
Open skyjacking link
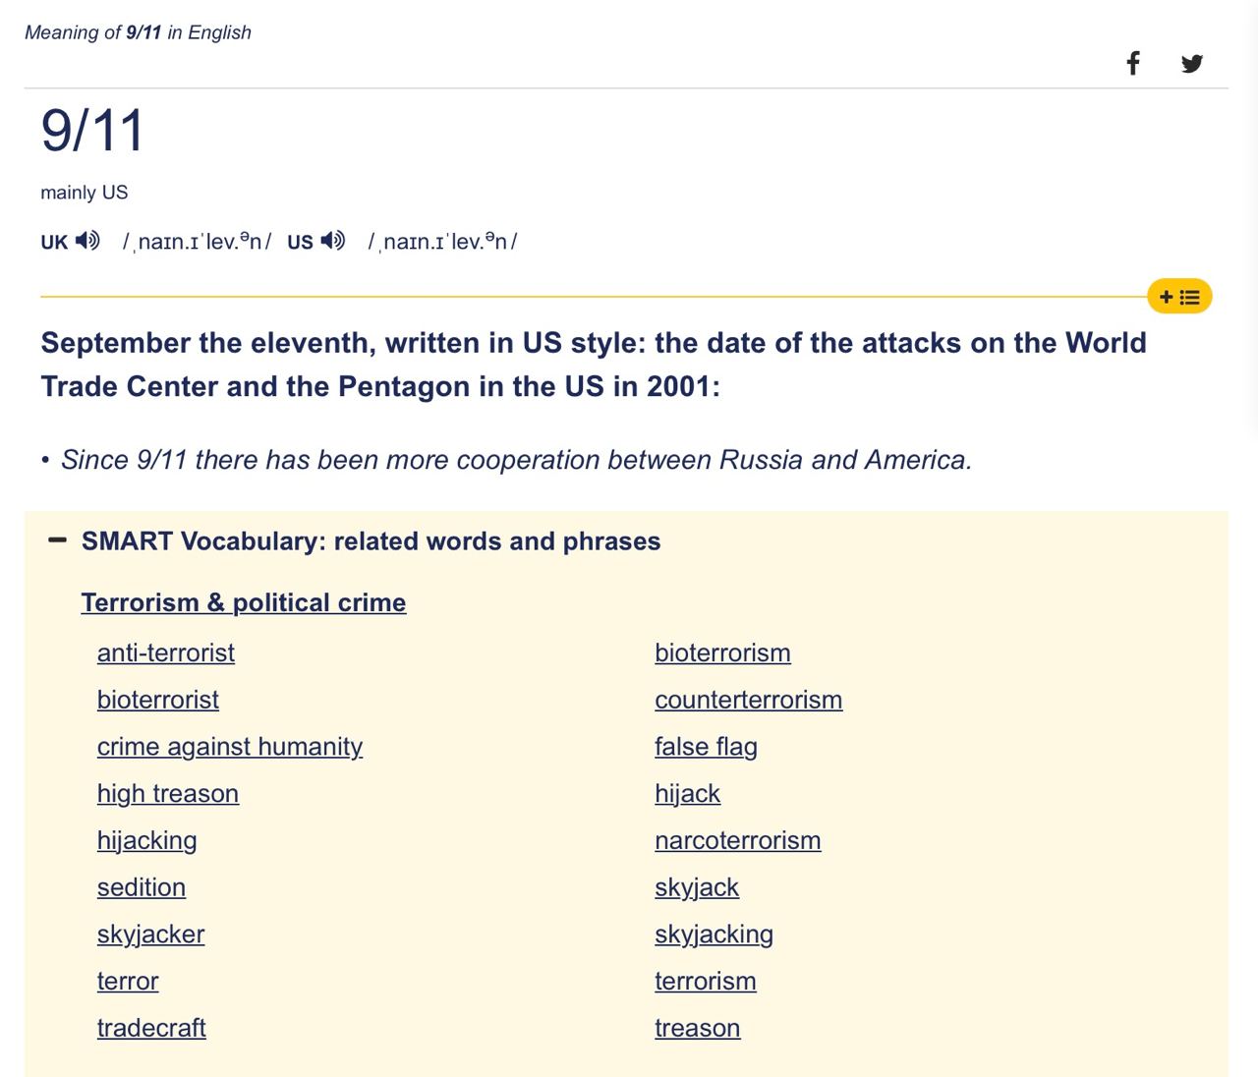pos(715,935)
